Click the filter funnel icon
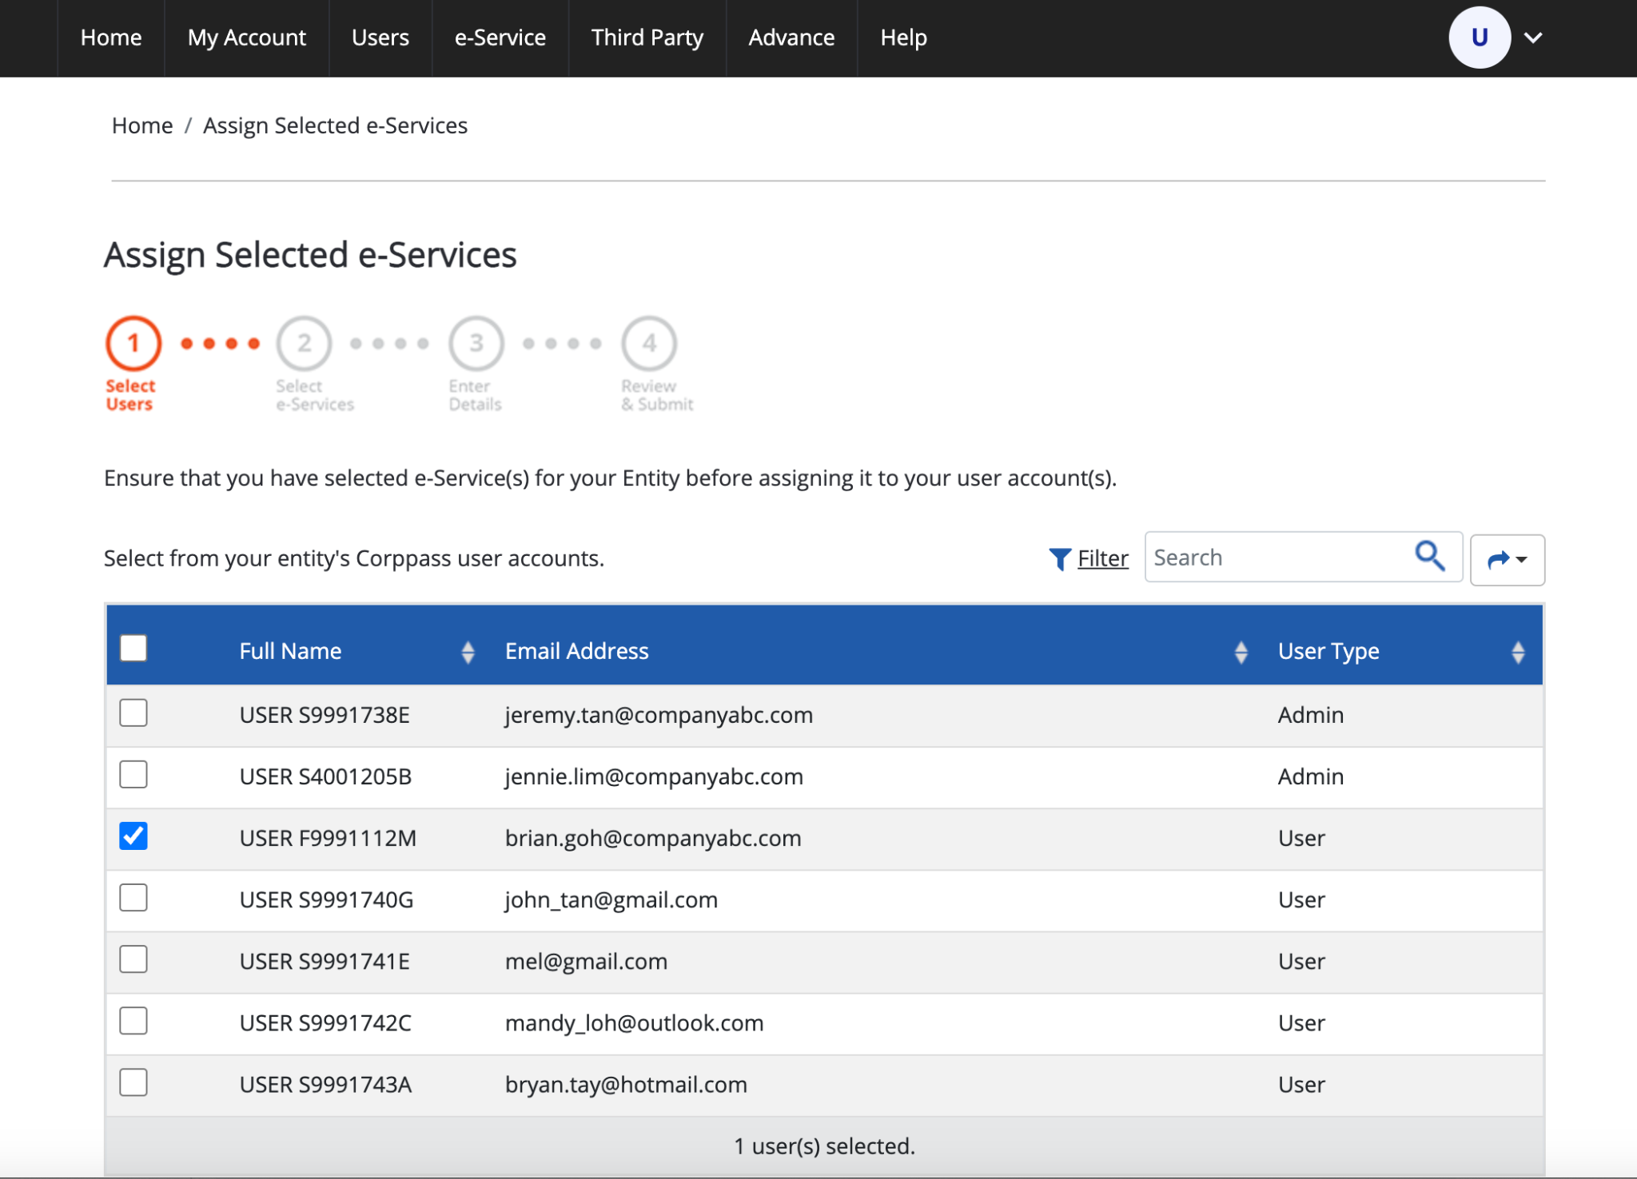The height and width of the screenshot is (1179, 1637). click(1059, 558)
